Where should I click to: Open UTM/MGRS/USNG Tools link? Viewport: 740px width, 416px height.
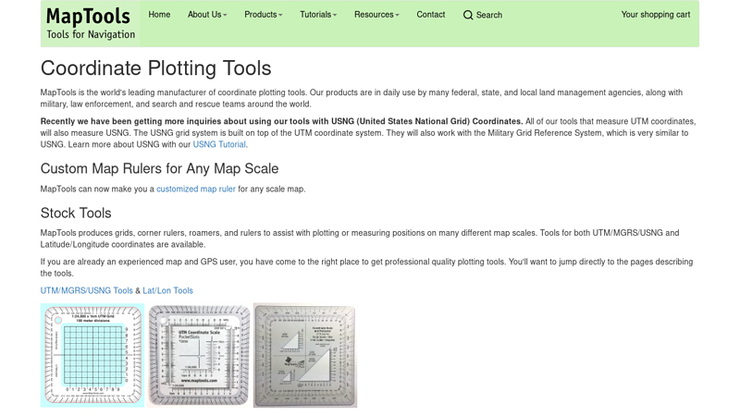click(86, 290)
